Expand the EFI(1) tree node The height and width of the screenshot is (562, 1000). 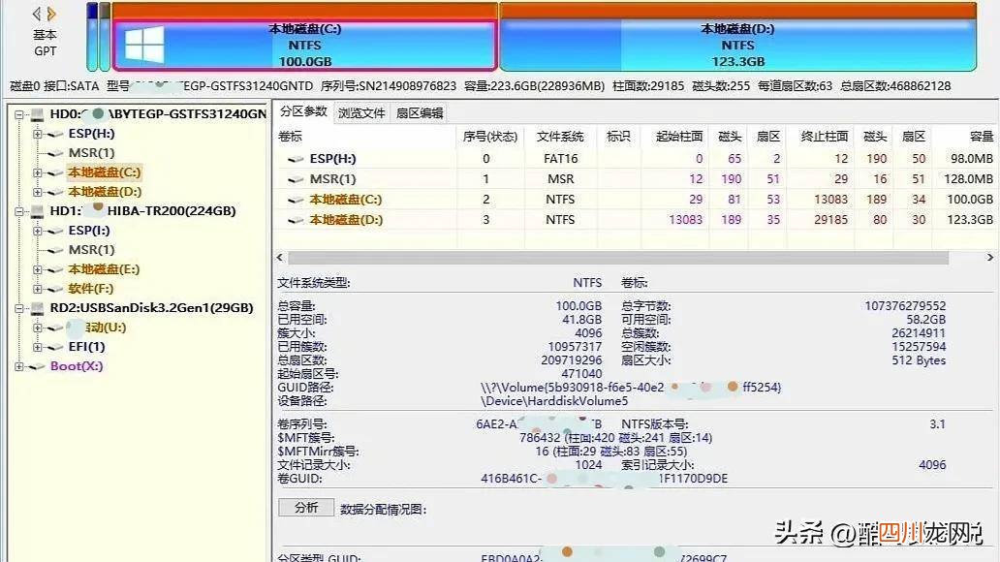(x=38, y=346)
